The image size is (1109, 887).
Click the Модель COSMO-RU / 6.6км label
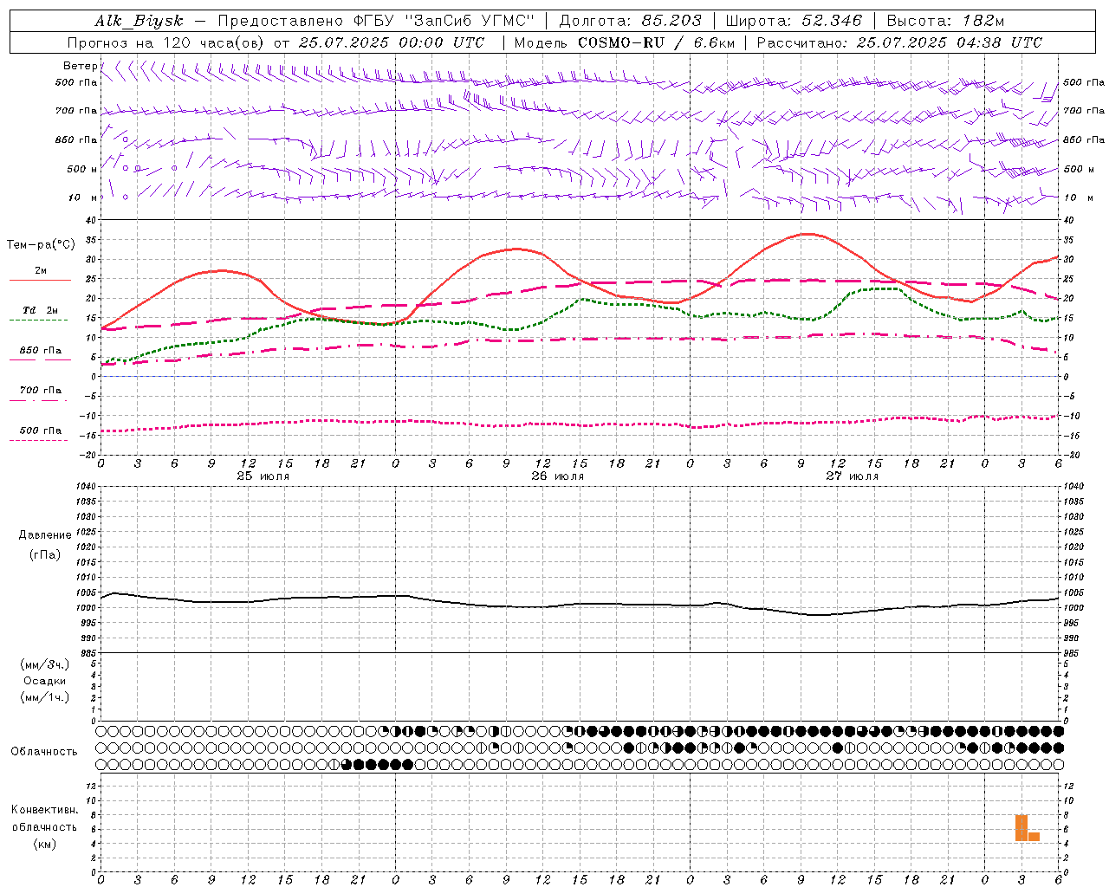624,42
